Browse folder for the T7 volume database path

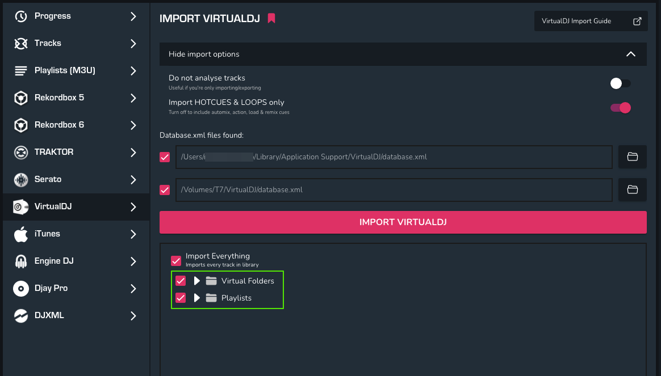pos(633,189)
